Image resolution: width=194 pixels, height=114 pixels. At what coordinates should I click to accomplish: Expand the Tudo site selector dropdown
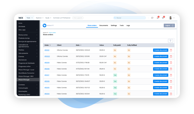coord(29,18)
